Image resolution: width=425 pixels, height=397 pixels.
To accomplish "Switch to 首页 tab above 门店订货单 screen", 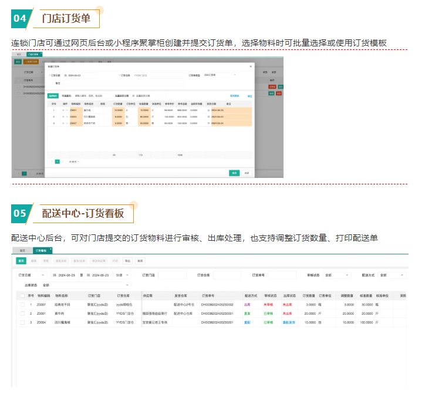I will coord(19,55).
